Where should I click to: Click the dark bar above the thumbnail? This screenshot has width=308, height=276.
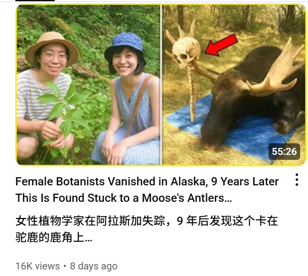coord(35,0)
